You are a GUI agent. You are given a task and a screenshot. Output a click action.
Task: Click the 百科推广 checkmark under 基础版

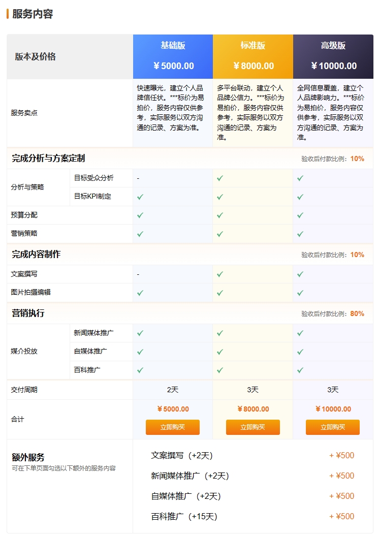coord(139,370)
